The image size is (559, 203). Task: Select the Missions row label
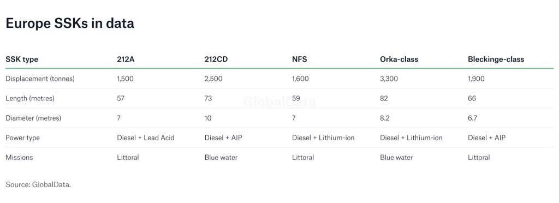[x=19, y=157]
